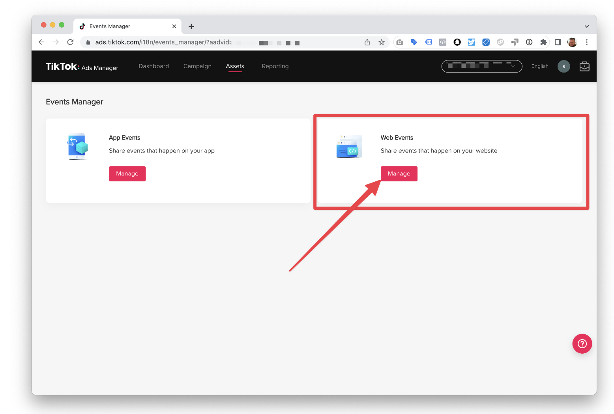614x414 pixels.
Task: Open the Assets menu
Action: tap(235, 66)
